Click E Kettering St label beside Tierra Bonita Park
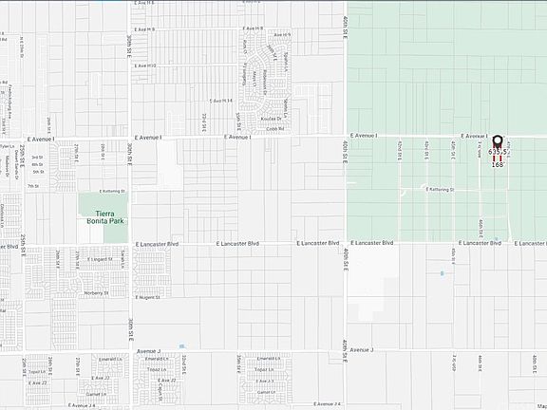The width and height of the screenshot is (547, 410). click(112, 191)
